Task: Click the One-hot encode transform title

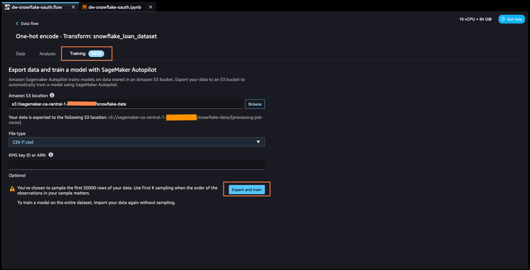Action: 86,36
